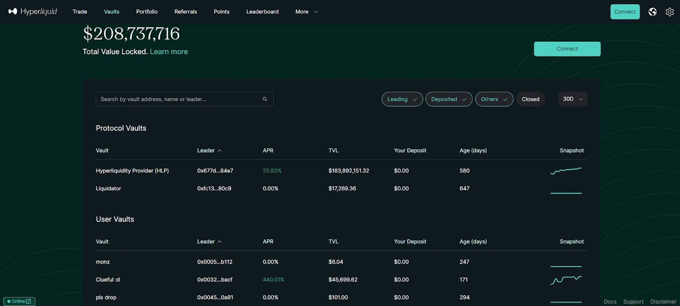The width and height of the screenshot is (680, 306).
Task: Toggle the Deposited filter
Action: click(x=449, y=99)
